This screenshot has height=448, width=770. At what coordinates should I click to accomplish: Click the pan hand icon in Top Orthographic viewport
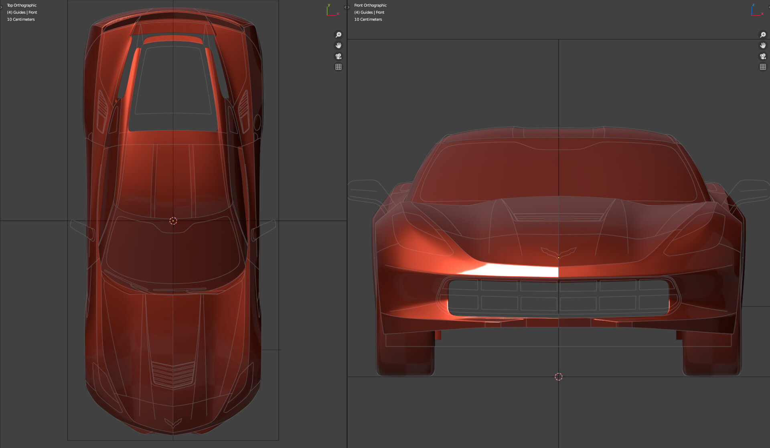click(338, 45)
